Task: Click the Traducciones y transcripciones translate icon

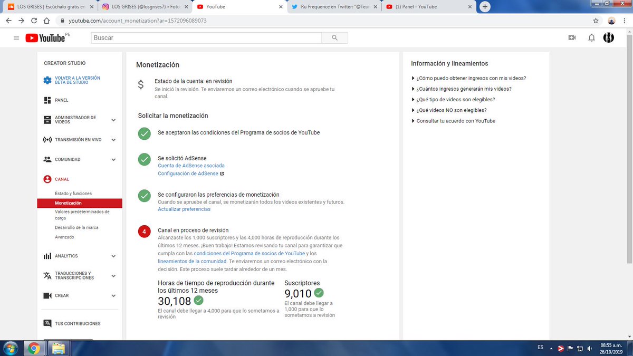Action: pyautogui.click(x=47, y=276)
